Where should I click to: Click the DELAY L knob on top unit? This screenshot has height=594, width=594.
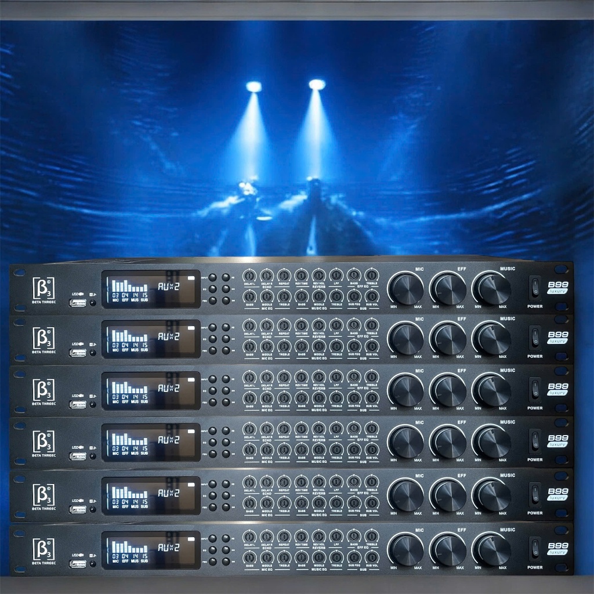249,276
